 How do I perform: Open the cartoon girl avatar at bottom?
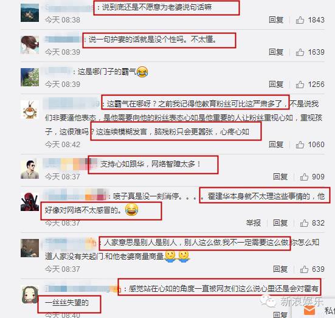30,295
